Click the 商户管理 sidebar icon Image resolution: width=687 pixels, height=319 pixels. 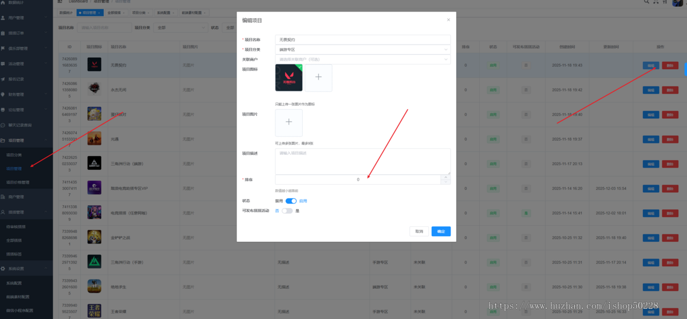tap(3, 197)
